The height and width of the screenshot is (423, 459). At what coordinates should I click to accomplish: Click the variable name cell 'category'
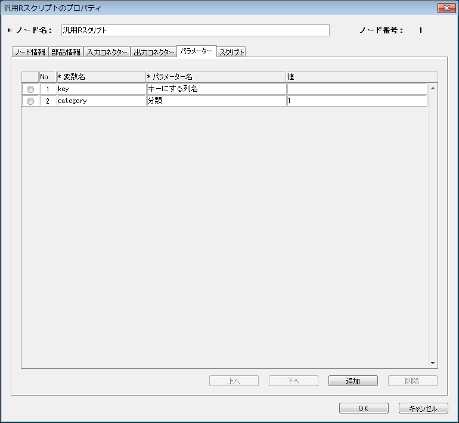click(101, 101)
